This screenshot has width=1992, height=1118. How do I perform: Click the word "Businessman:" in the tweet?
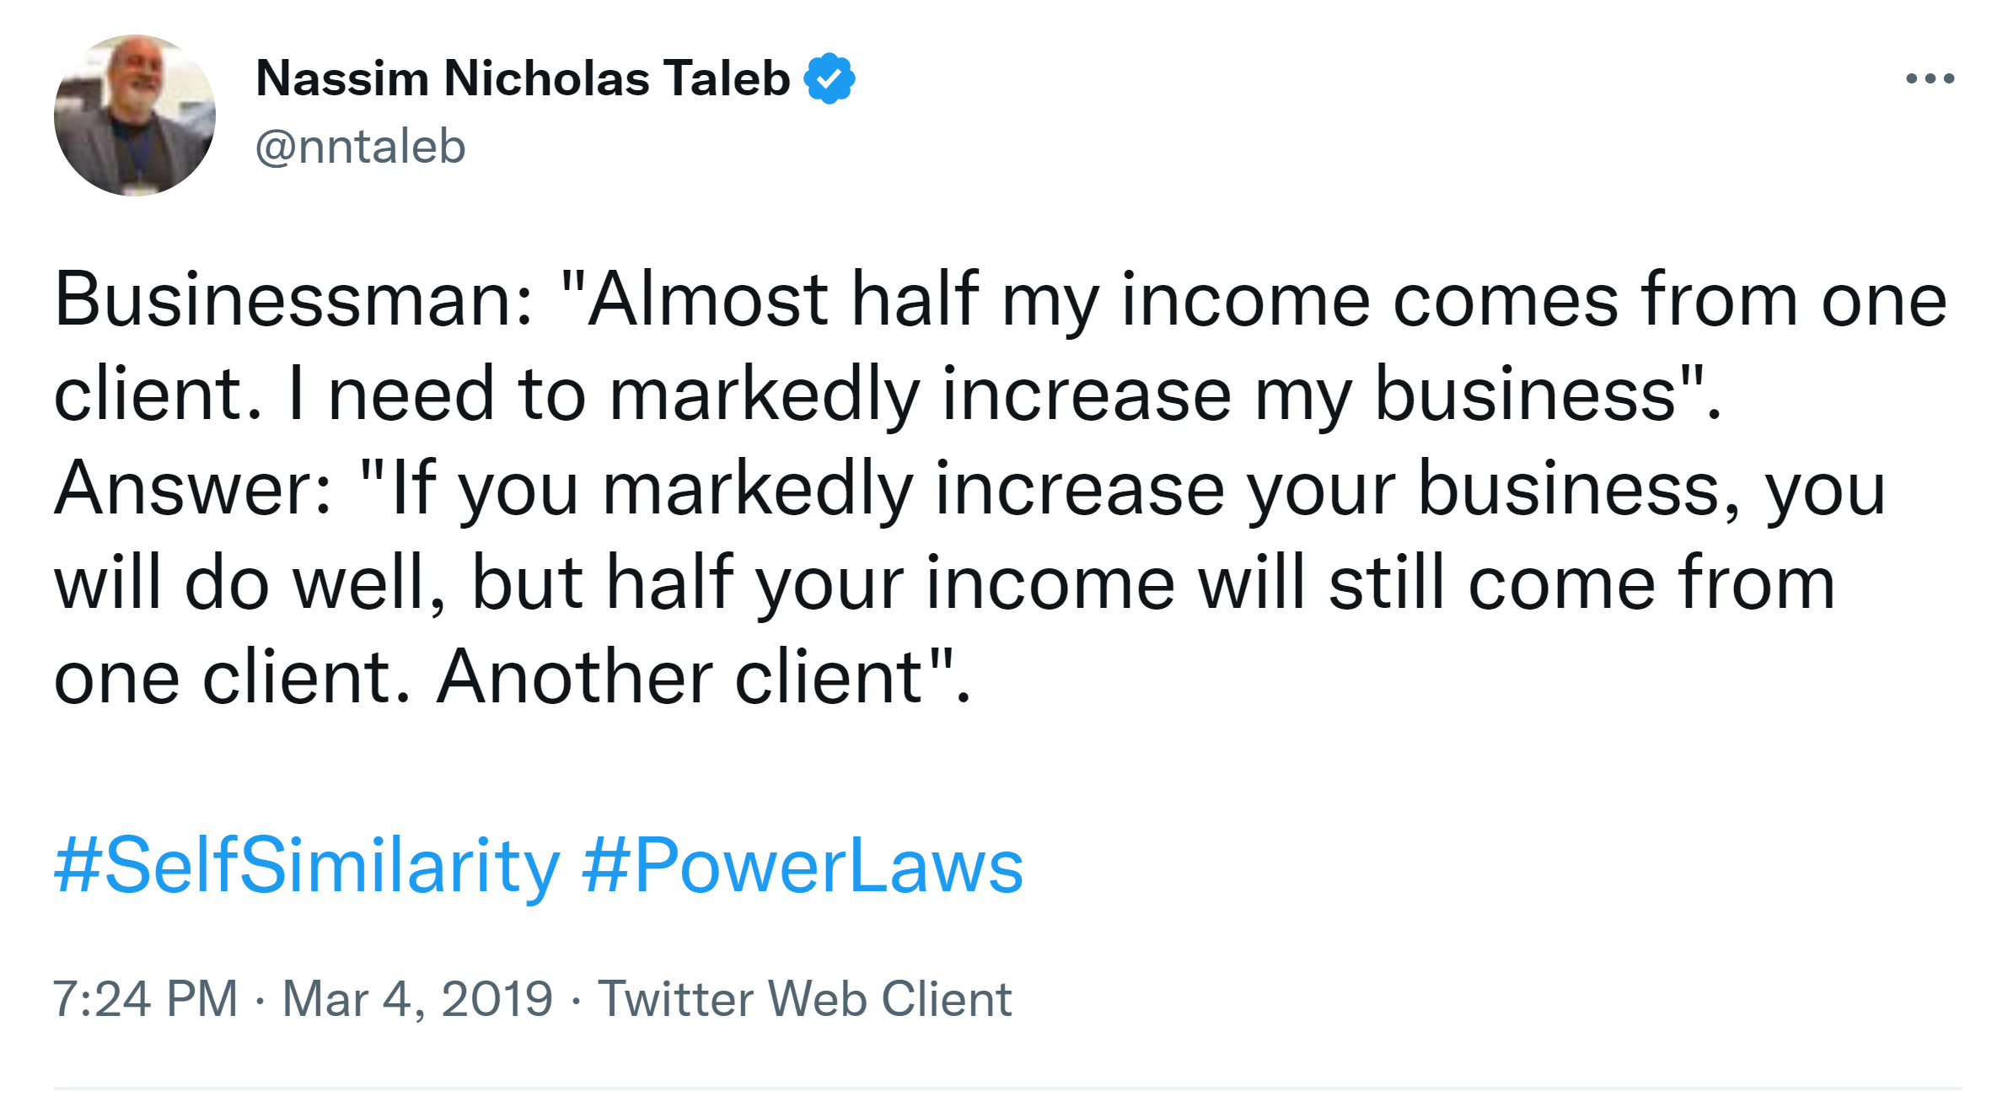[294, 300]
